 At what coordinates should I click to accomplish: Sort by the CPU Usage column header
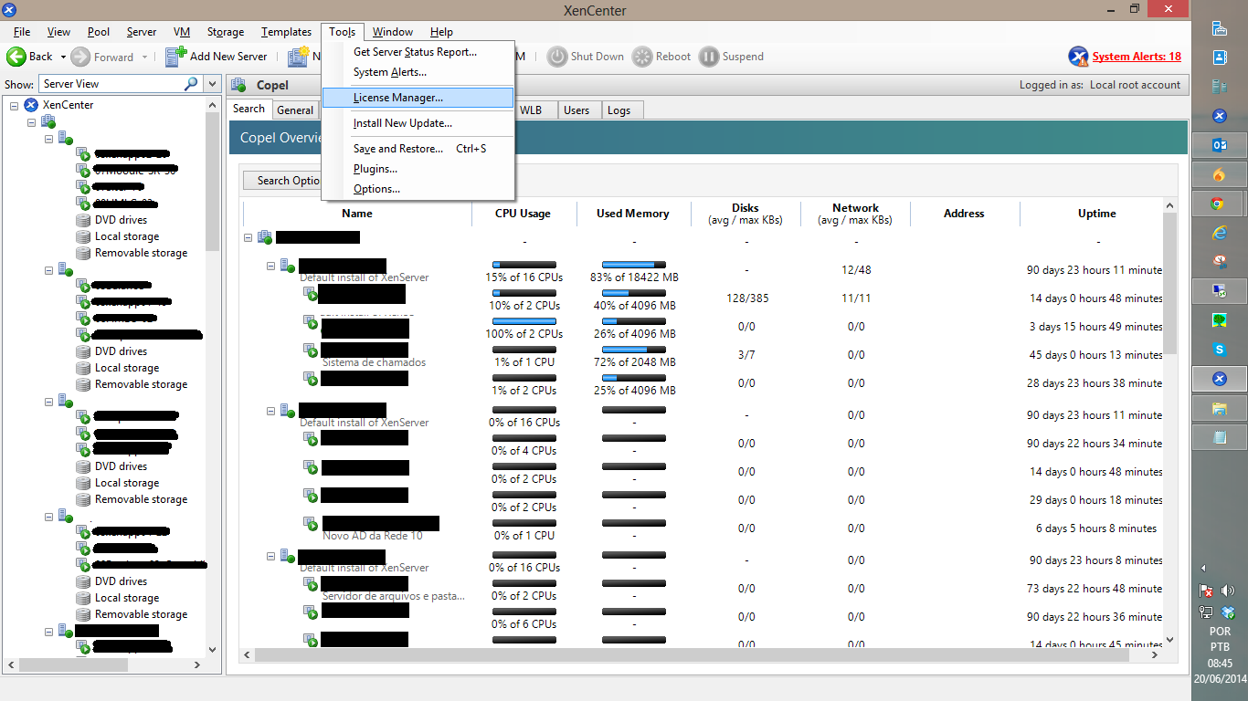click(524, 214)
